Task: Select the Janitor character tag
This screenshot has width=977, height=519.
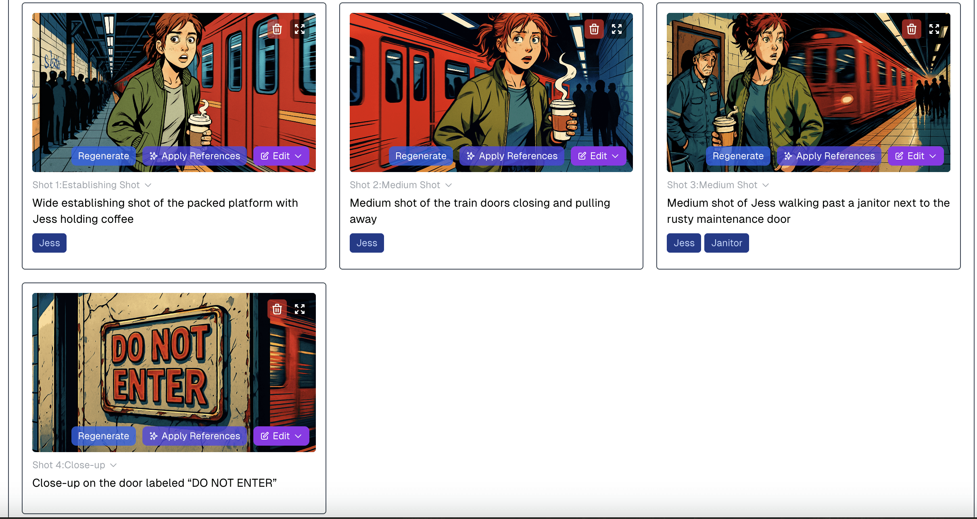Action: 726,243
